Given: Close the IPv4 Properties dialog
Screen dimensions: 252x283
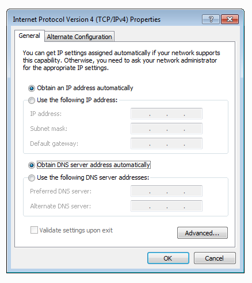Looking at the screenshot, I should pyautogui.click(x=230, y=20).
